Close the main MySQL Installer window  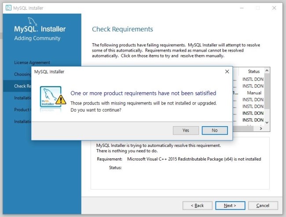click(274, 8)
